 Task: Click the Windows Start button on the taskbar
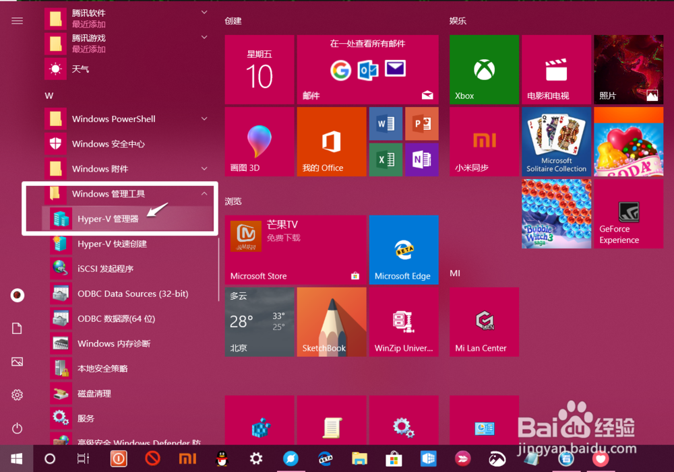point(17,459)
